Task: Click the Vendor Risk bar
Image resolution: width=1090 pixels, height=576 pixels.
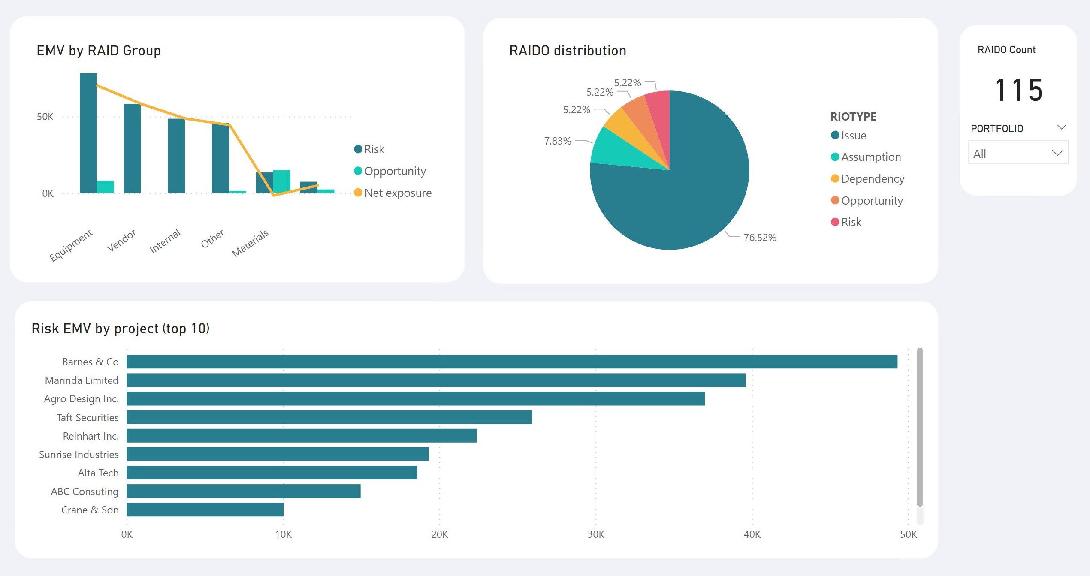Action: pyautogui.click(x=132, y=148)
